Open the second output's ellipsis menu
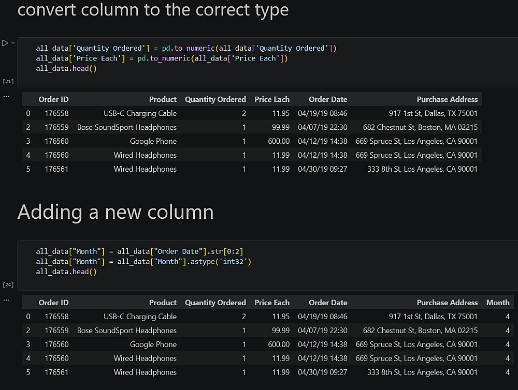The height and width of the screenshot is (390, 518). 6,299
